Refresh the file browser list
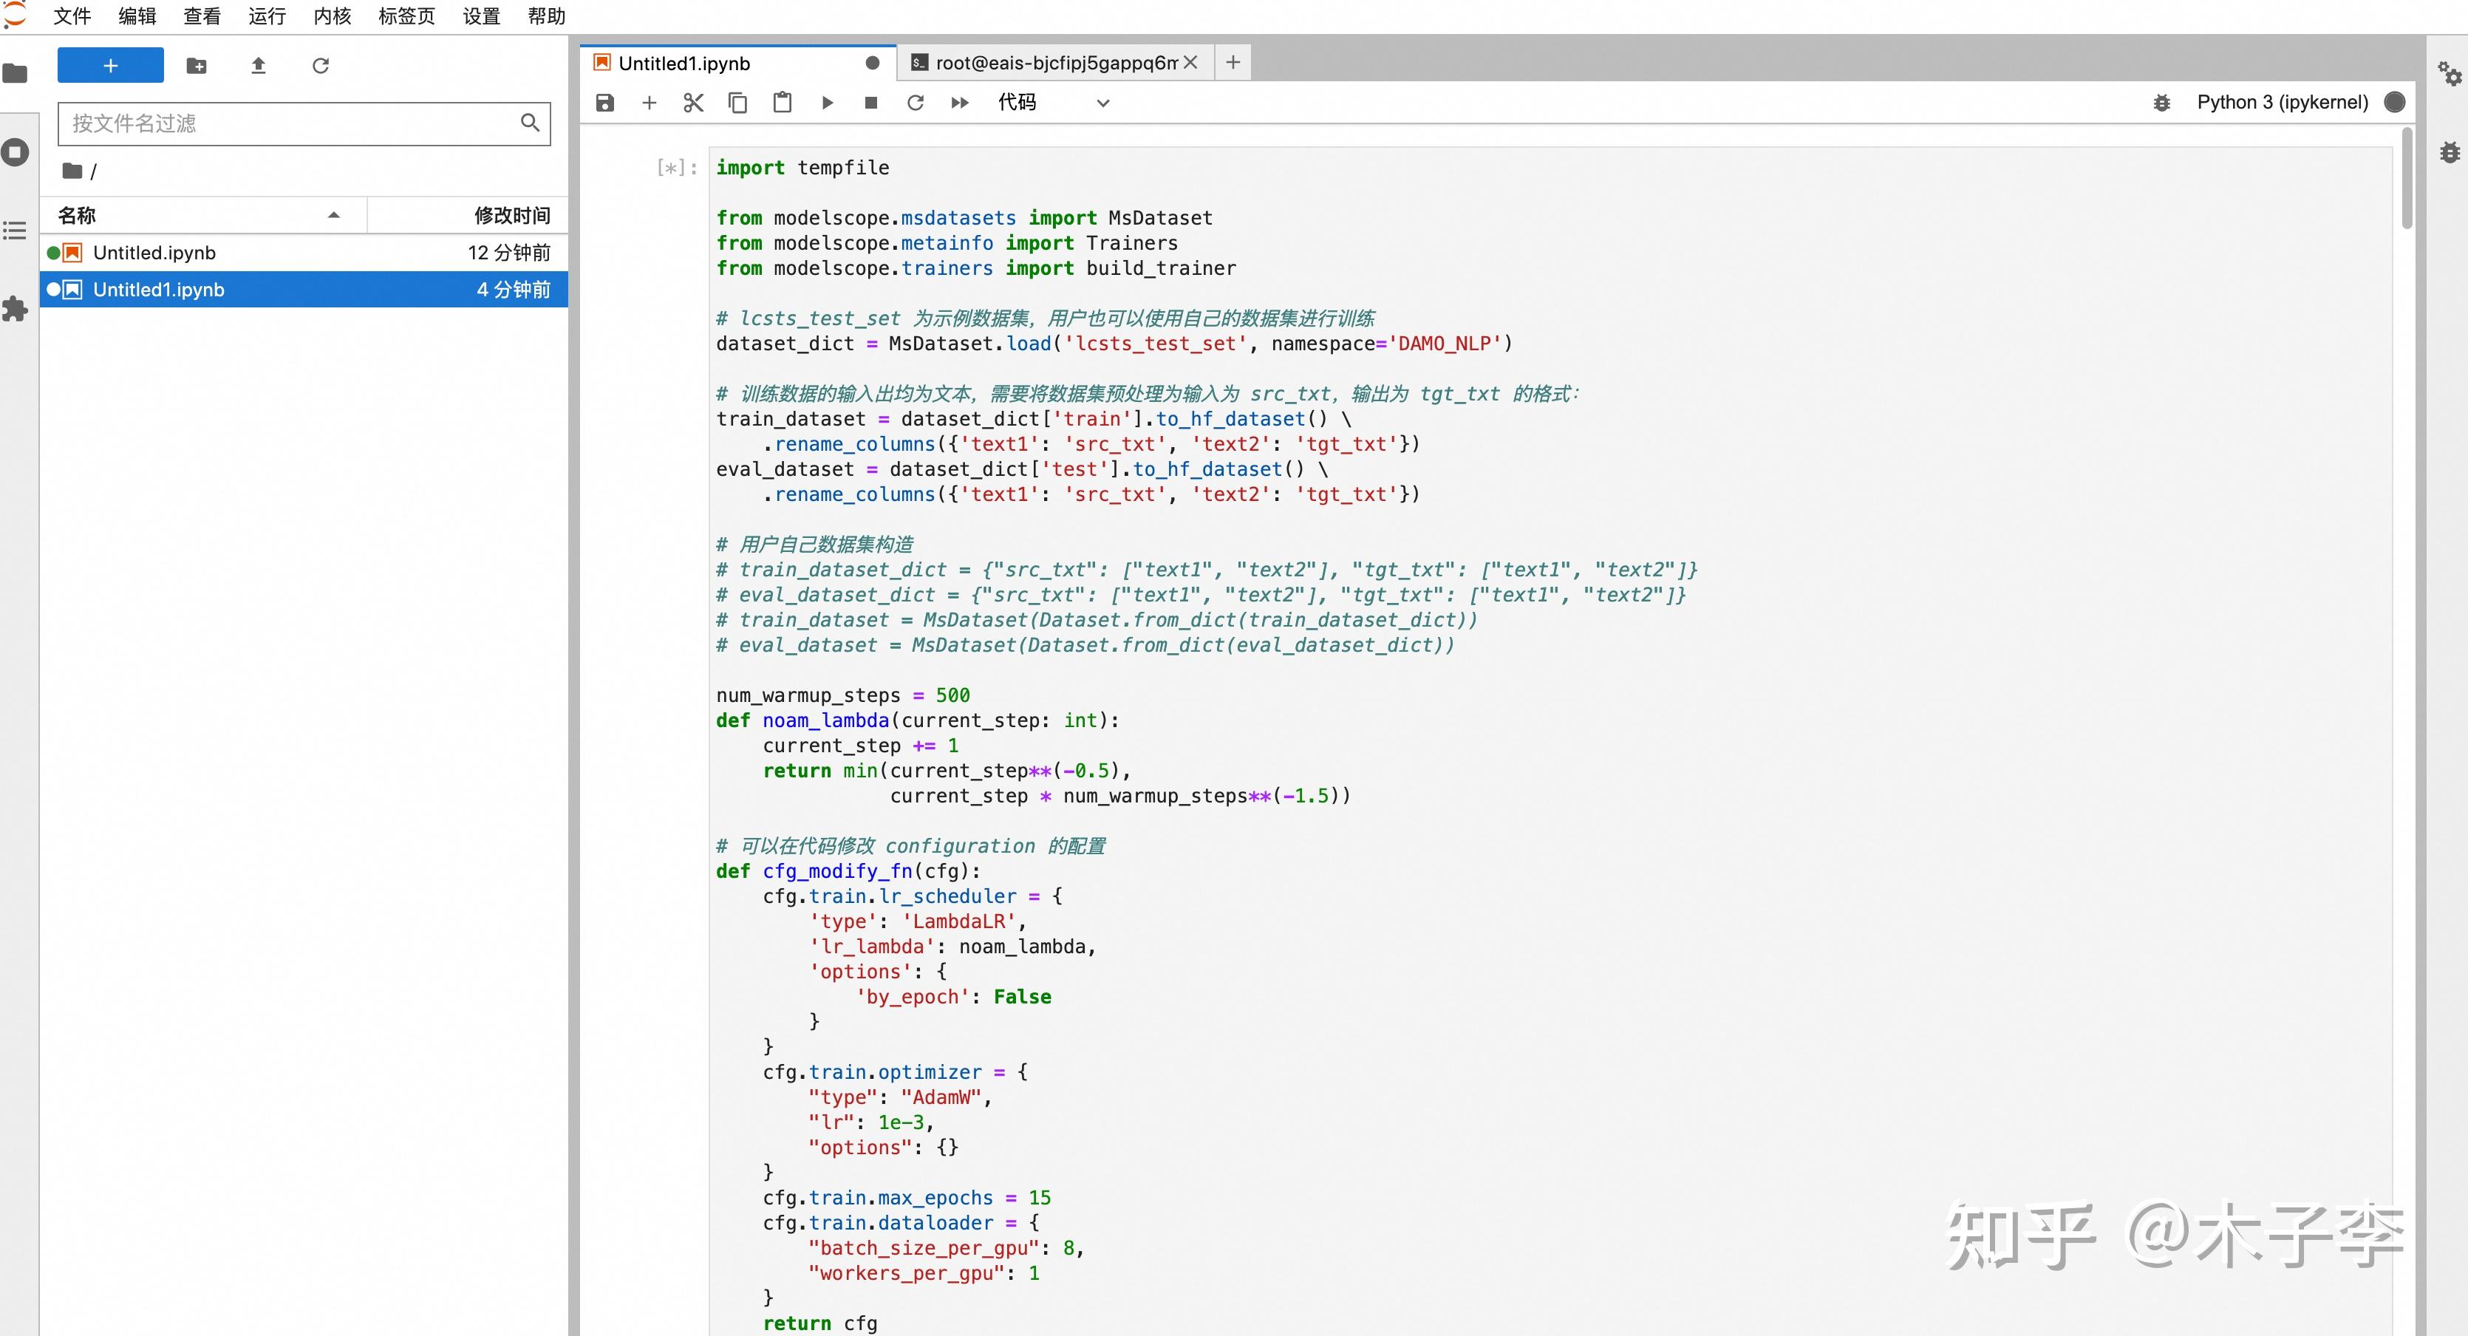 321,65
